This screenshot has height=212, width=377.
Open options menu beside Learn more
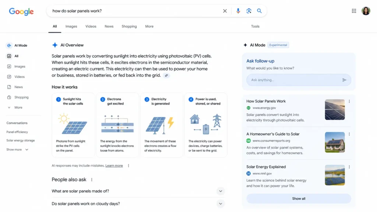(128, 166)
